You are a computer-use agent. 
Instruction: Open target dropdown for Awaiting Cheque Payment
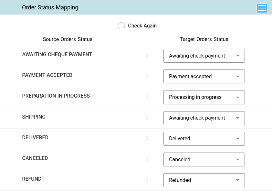(204, 56)
